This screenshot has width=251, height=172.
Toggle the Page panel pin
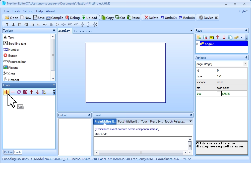(x=246, y=30)
